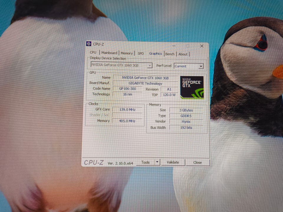Click the Ver. 2.10.0.x64 version text
283x212 pixels.
pyautogui.click(x=120, y=163)
